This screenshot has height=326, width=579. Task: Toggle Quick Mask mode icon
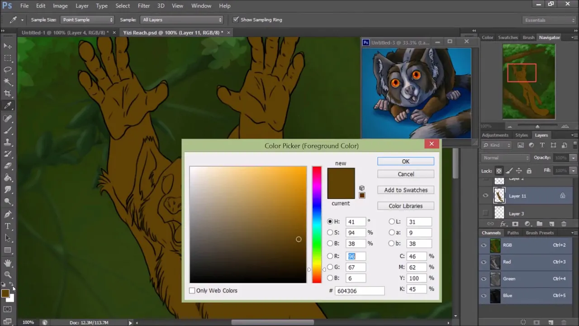(x=8, y=309)
